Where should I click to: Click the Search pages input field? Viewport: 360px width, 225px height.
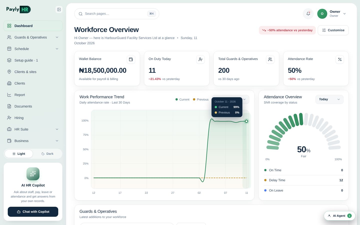pyautogui.click(x=117, y=14)
